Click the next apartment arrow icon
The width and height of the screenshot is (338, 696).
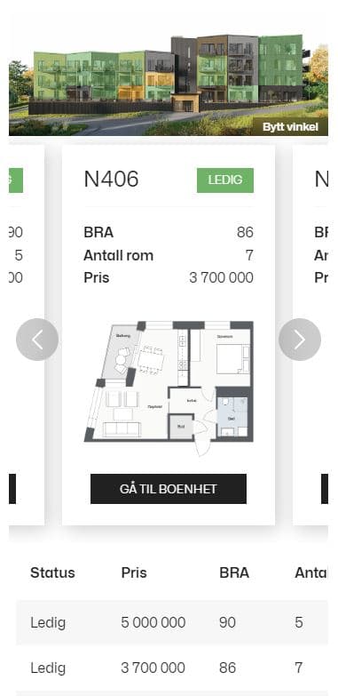(x=300, y=340)
